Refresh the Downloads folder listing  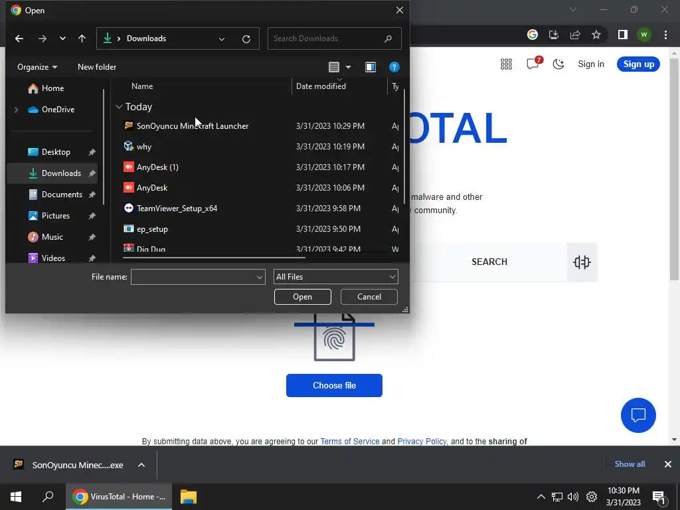coord(246,39)
